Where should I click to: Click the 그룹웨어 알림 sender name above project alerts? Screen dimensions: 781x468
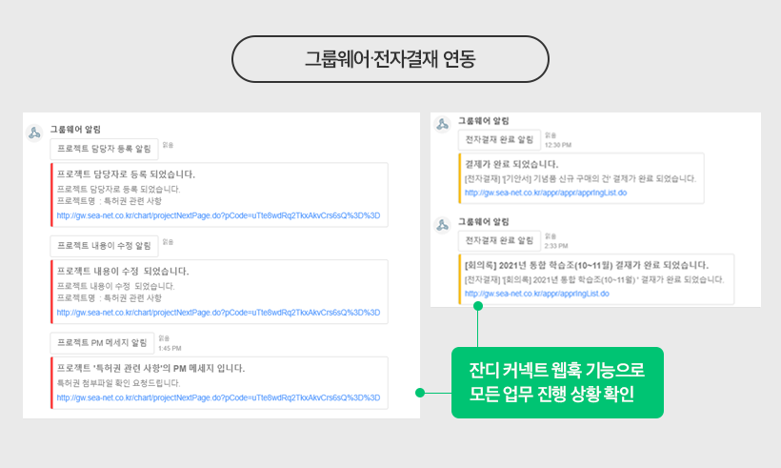coord(75,129)
